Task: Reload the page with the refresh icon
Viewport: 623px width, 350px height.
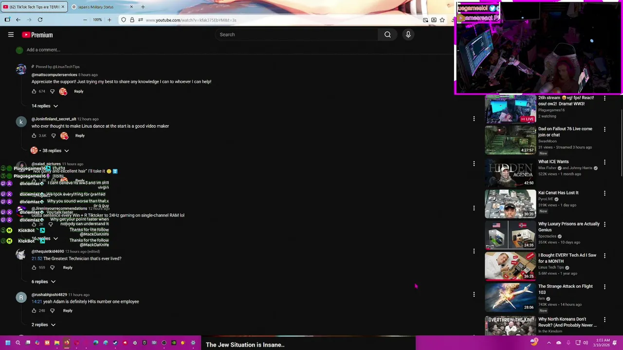Action: (x=40, y=20)
